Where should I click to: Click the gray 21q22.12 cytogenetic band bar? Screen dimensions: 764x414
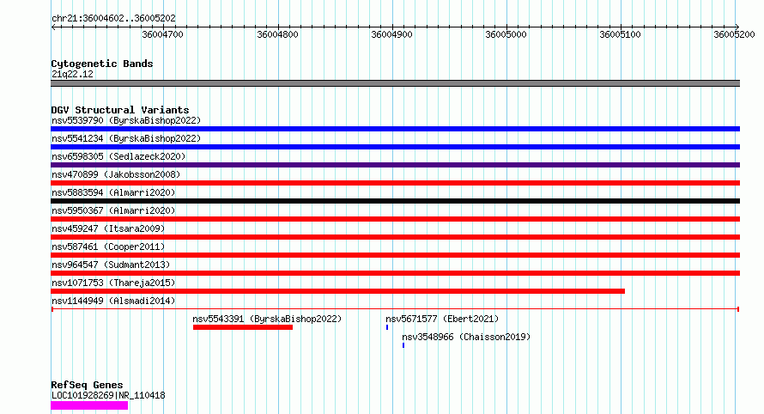coord(395,83)
